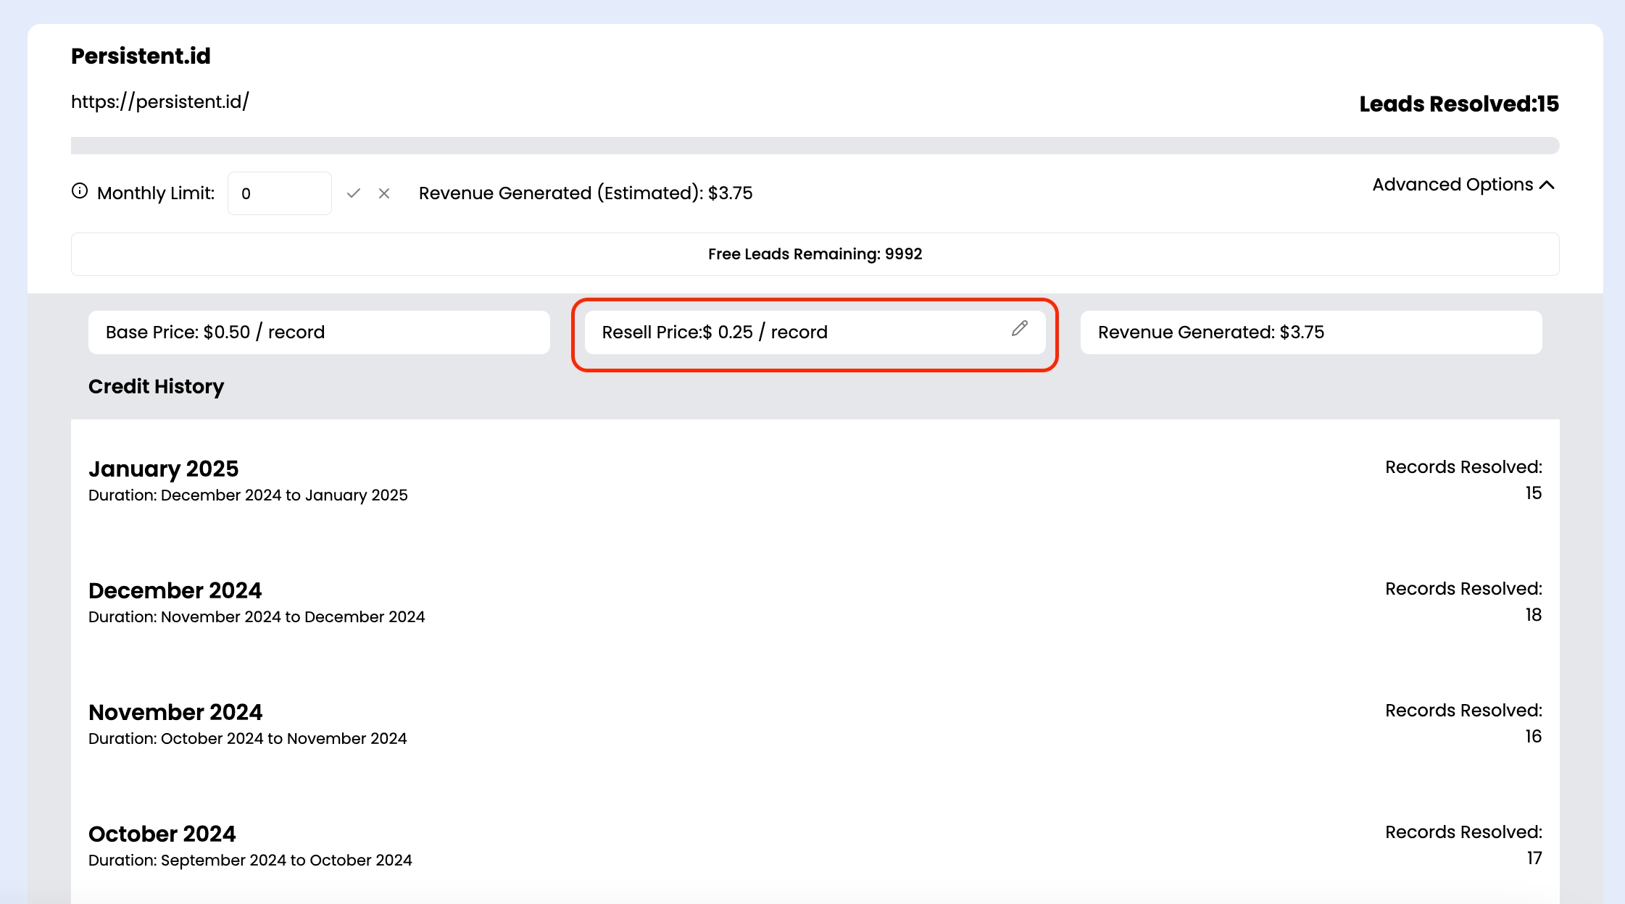
Task: Open the October 2024 credit history entry
Action: point(162,834)
